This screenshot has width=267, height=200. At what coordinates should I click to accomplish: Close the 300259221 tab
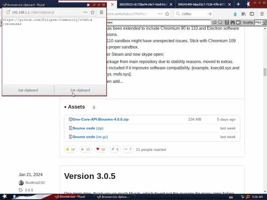pyautogui.click(x=171, y=4)
